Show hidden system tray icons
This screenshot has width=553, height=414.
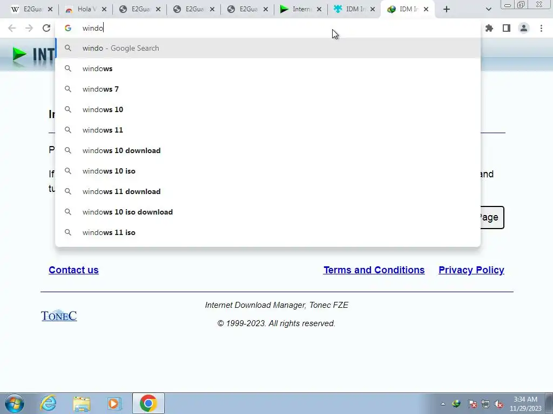tap(443, 404)
